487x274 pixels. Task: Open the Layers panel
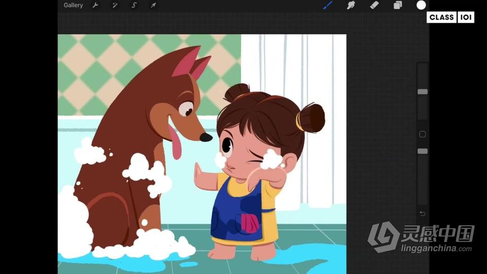click(x=398, y=5)
